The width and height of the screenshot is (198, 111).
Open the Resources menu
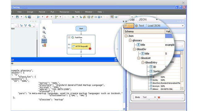tap(64, 12)
